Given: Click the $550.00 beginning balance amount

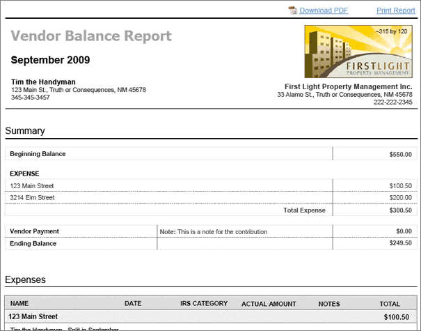Looking at the screenshot, I should tap(400, 155).
